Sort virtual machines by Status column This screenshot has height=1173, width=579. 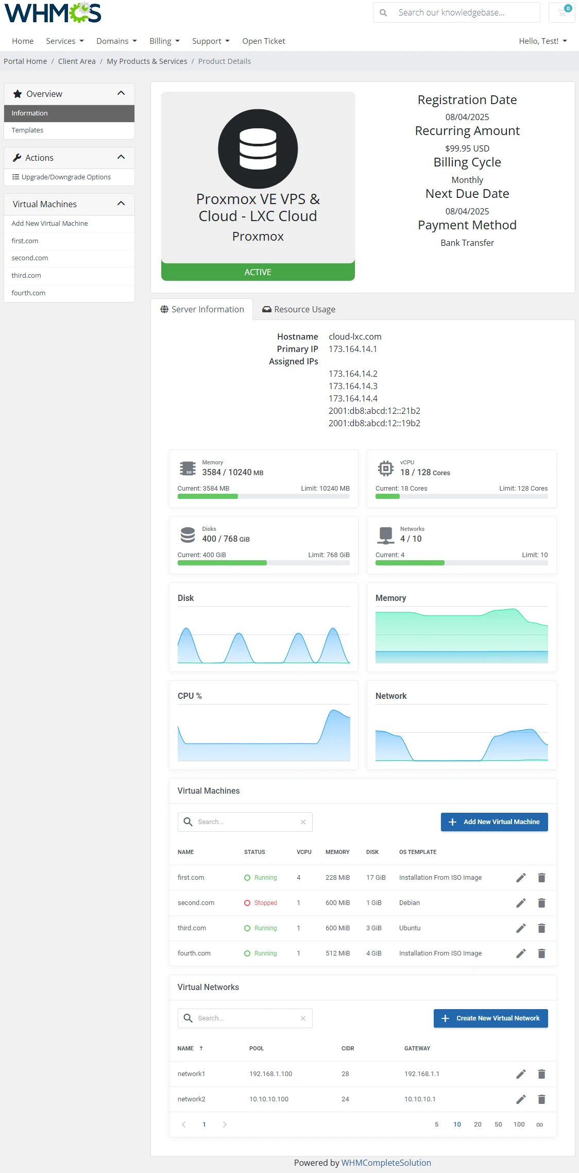tap(254, 852)
